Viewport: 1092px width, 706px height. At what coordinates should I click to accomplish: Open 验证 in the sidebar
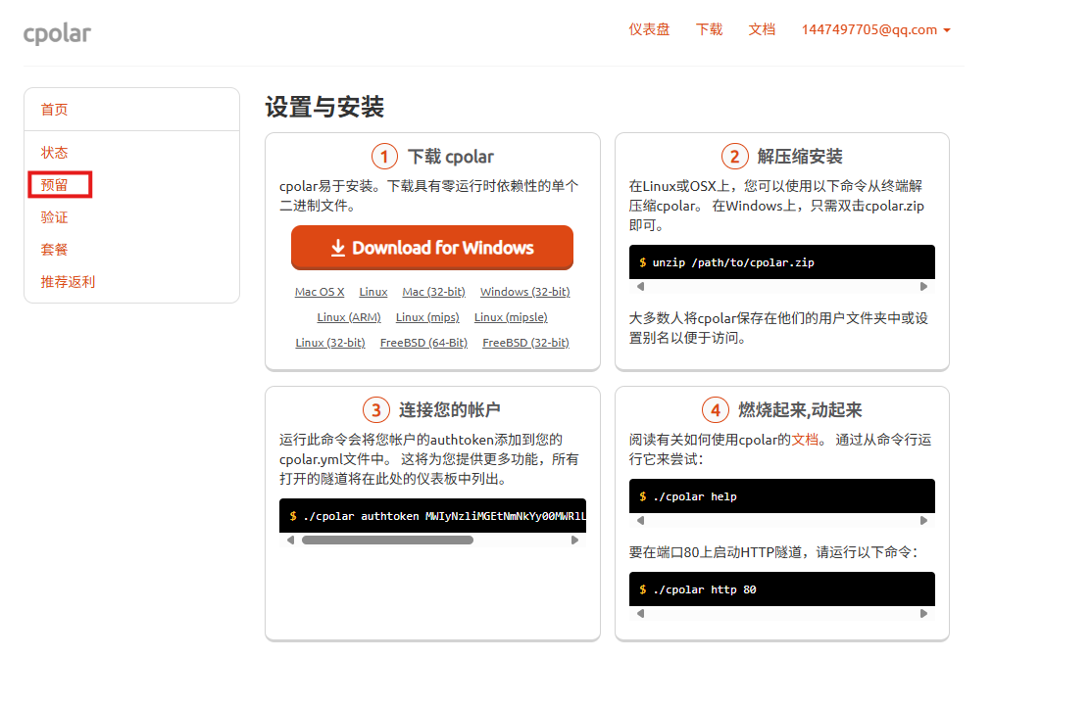[54, 217]
